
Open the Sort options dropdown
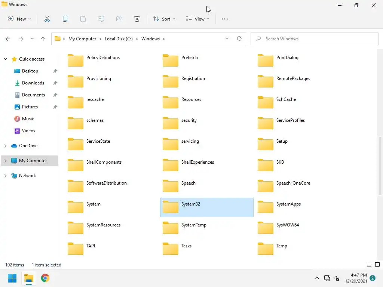164,19
